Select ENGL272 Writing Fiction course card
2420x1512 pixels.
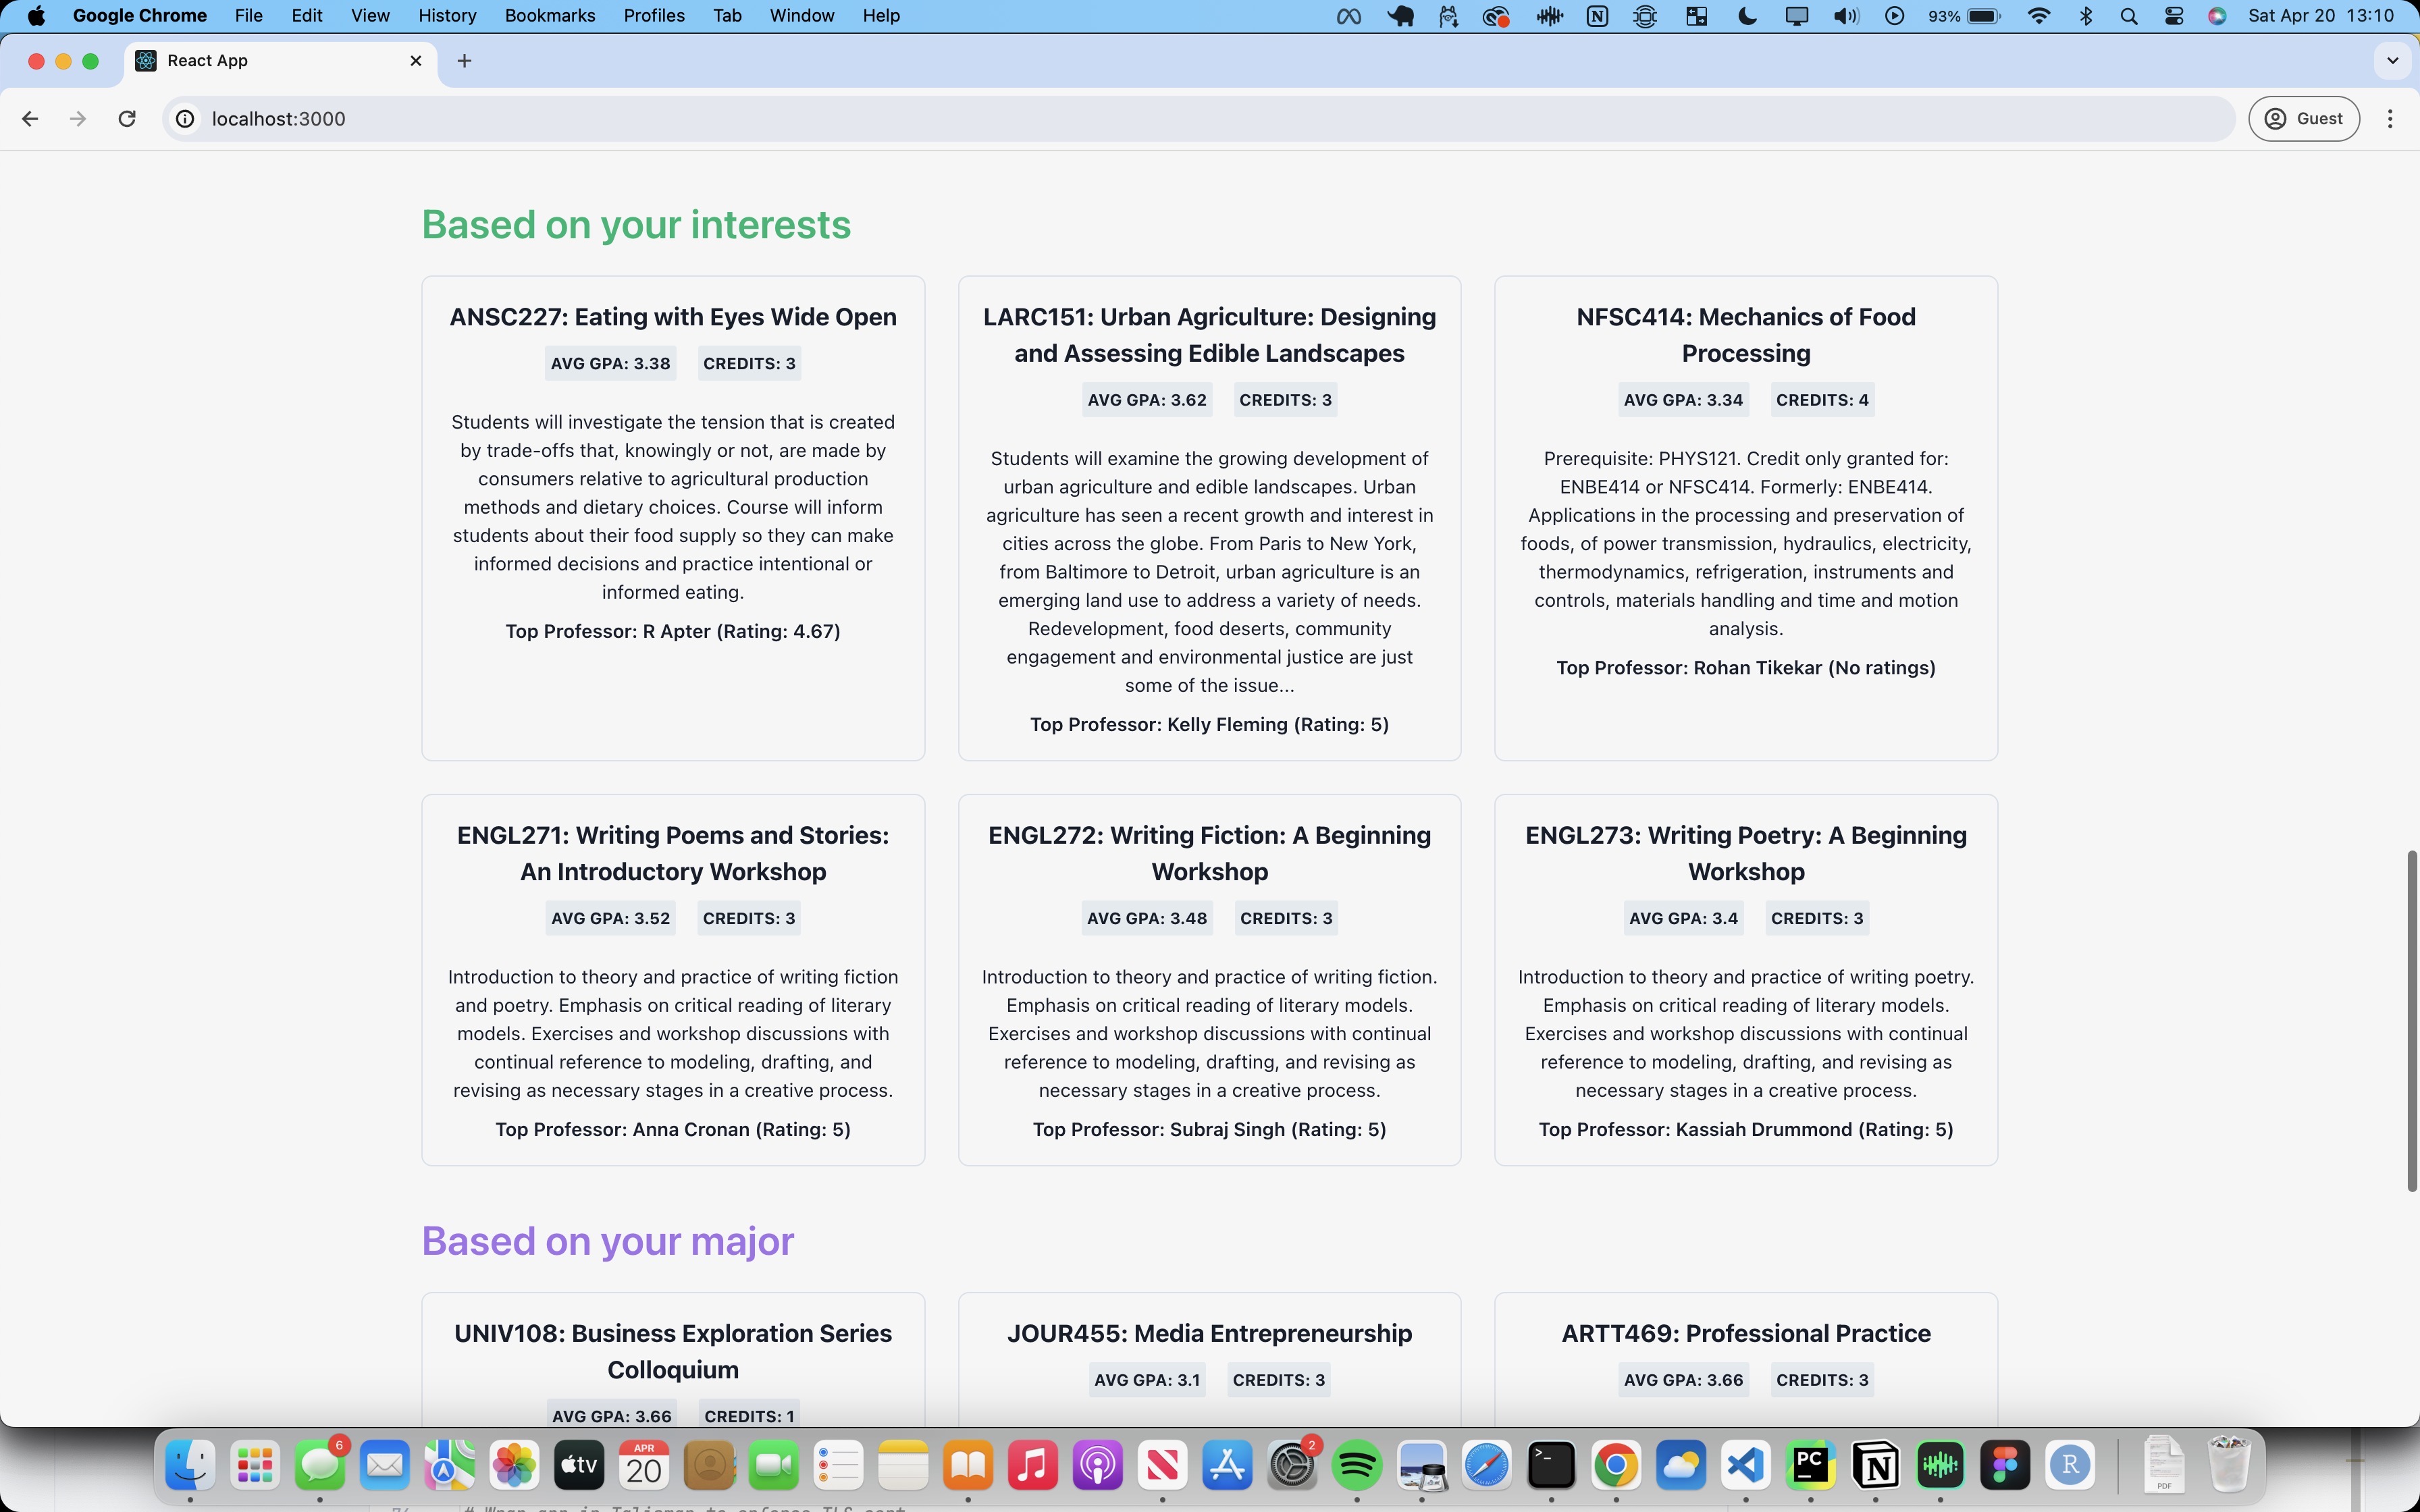coord(1209,853)
